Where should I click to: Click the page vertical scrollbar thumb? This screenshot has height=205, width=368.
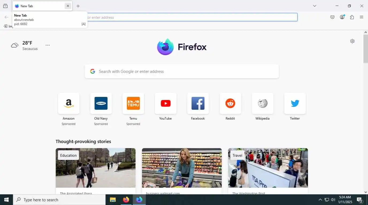(x=366, y=49)
